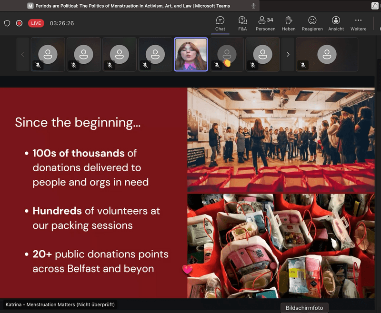Expand the Weitere more options menu
Image resolution: width=381 pixels, height=313 pixels.
point(358,23)
